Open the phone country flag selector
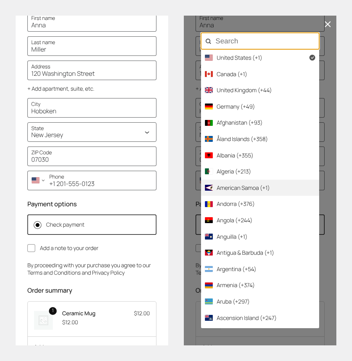 point(38,180)
